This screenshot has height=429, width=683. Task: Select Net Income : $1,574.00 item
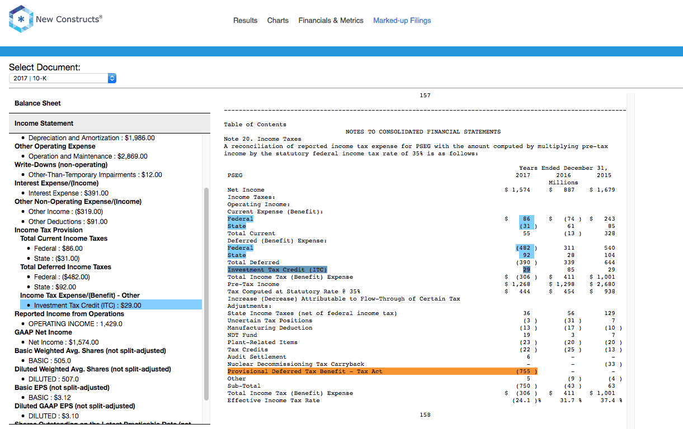tap(64, 342)
